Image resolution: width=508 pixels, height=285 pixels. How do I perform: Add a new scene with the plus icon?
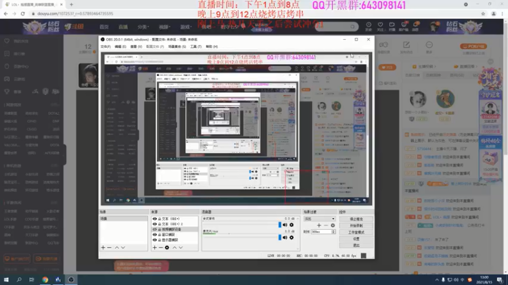103,248
